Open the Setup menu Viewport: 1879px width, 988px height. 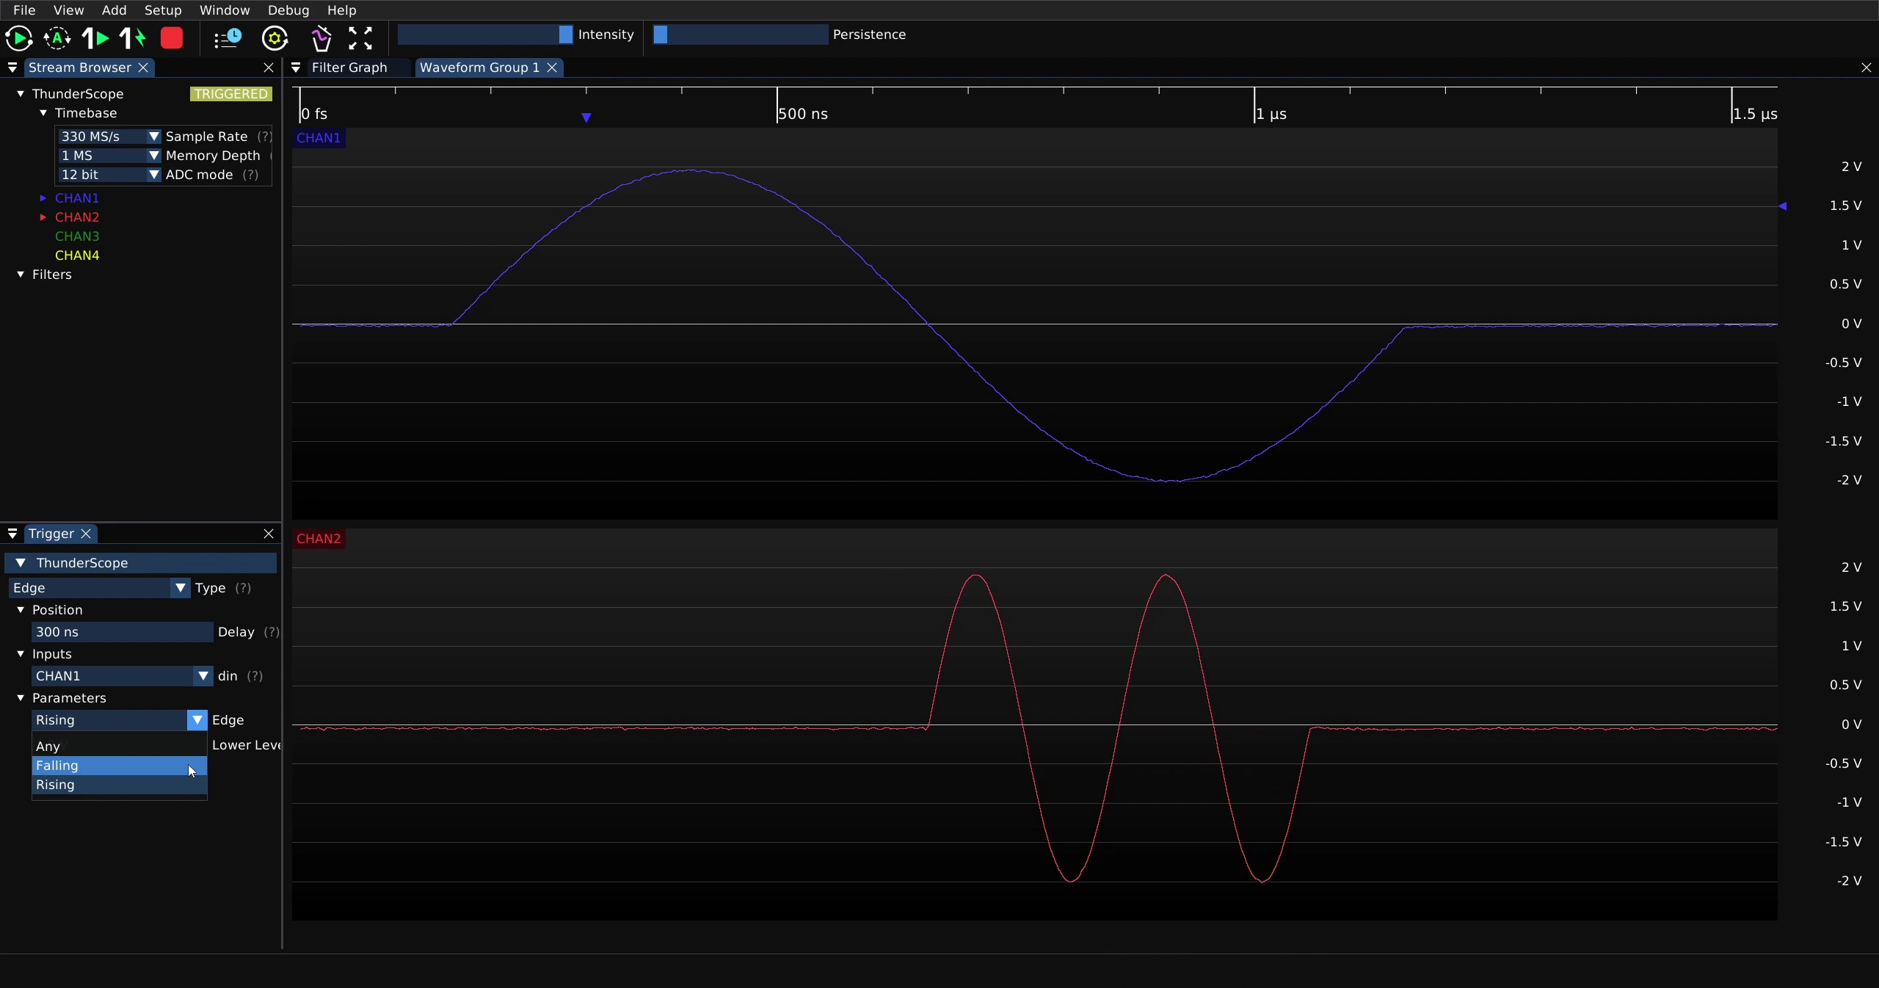(163, 10)
